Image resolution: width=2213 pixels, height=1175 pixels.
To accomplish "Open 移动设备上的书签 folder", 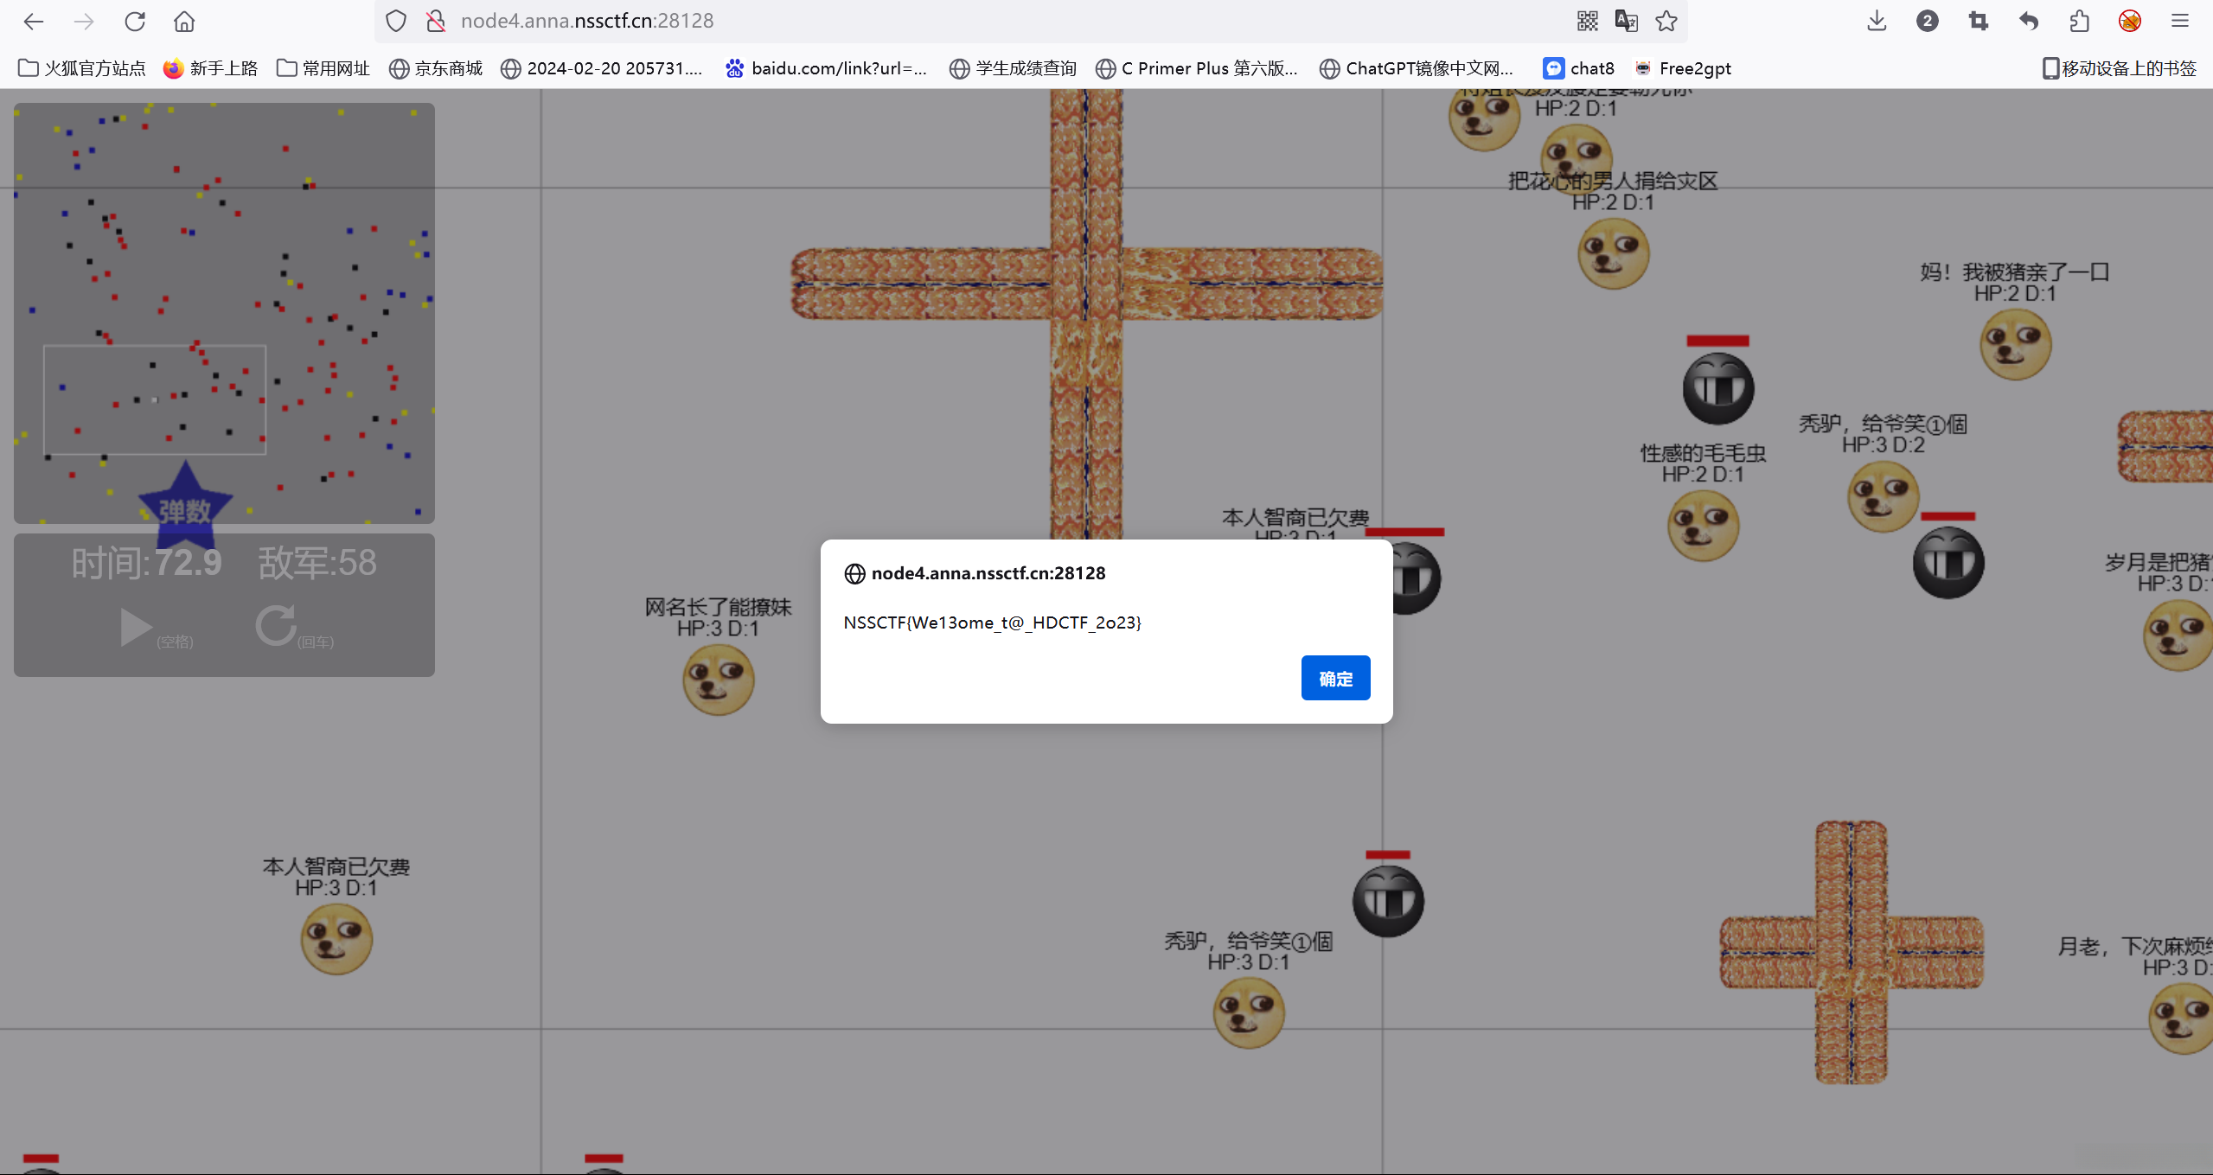I will pyautogui.click(x=2119, y=68).
